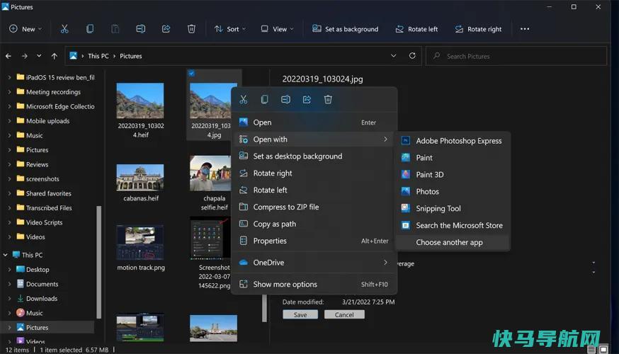Choose Rotate left in the context menu
Viewport: 619px width, 354px height.
point(314,190)
